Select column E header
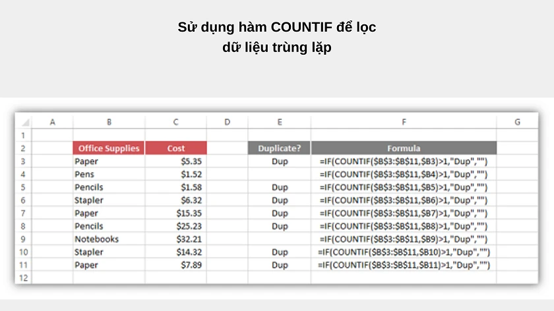This screenshot has width=554, height=311. 280,122
